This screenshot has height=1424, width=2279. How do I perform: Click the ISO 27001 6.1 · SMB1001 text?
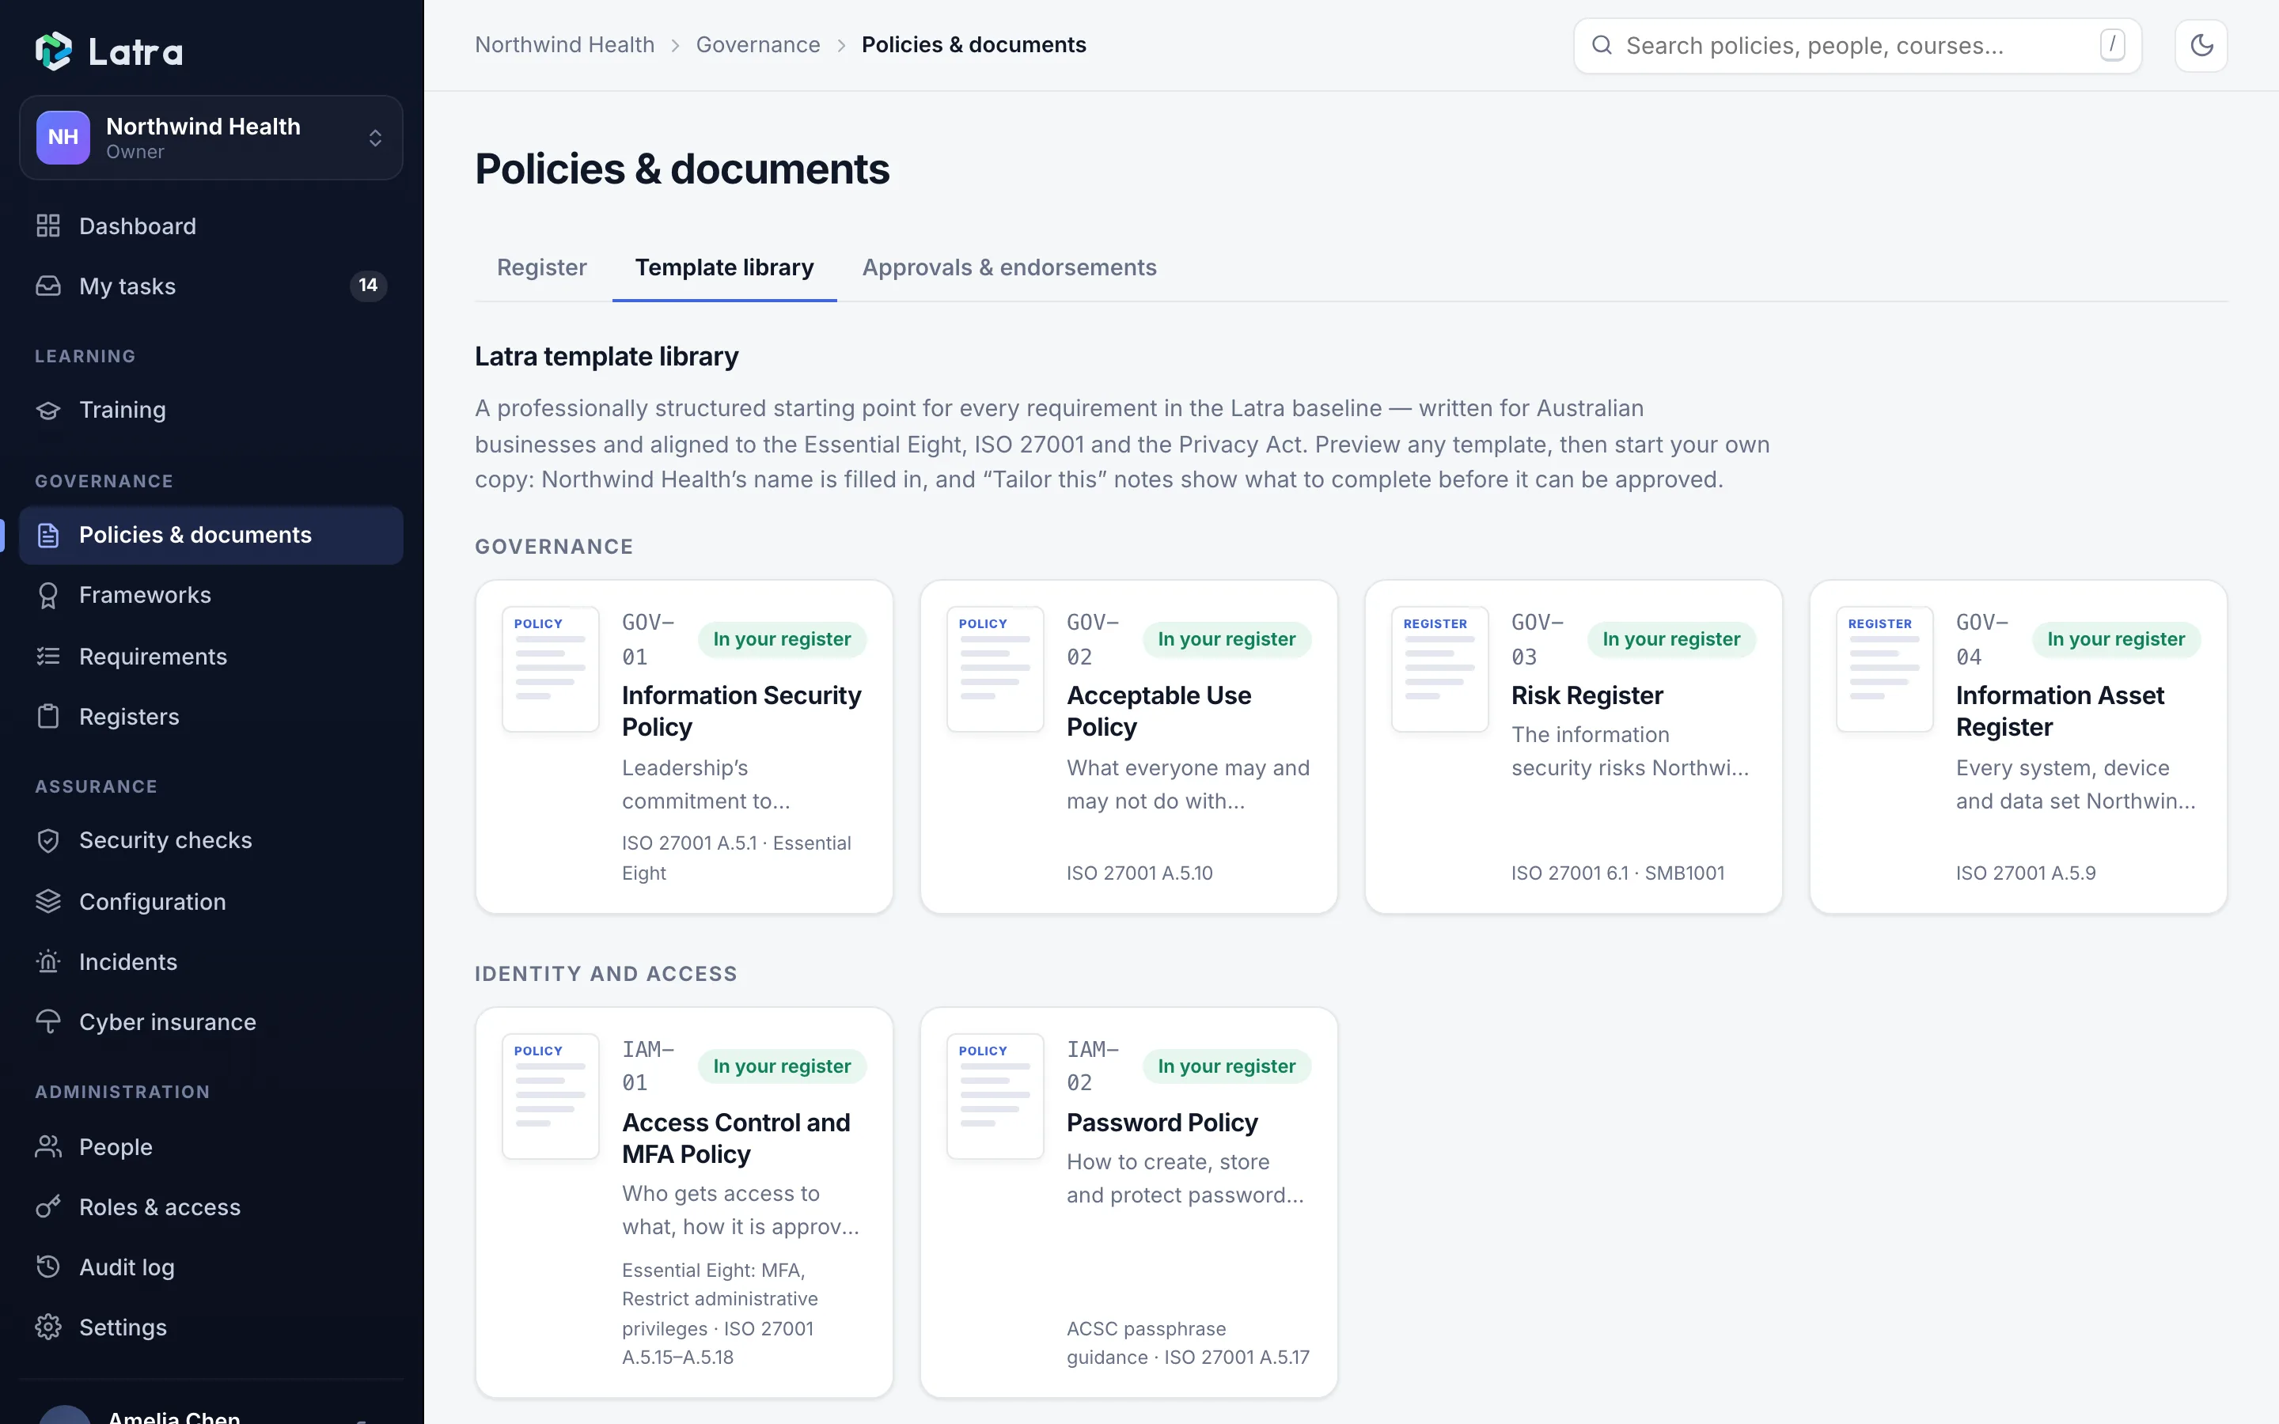click(1618, 873)
